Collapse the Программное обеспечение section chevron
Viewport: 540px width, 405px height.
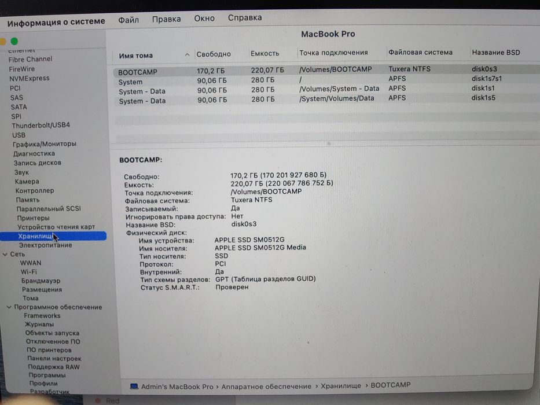pos(9,307)
